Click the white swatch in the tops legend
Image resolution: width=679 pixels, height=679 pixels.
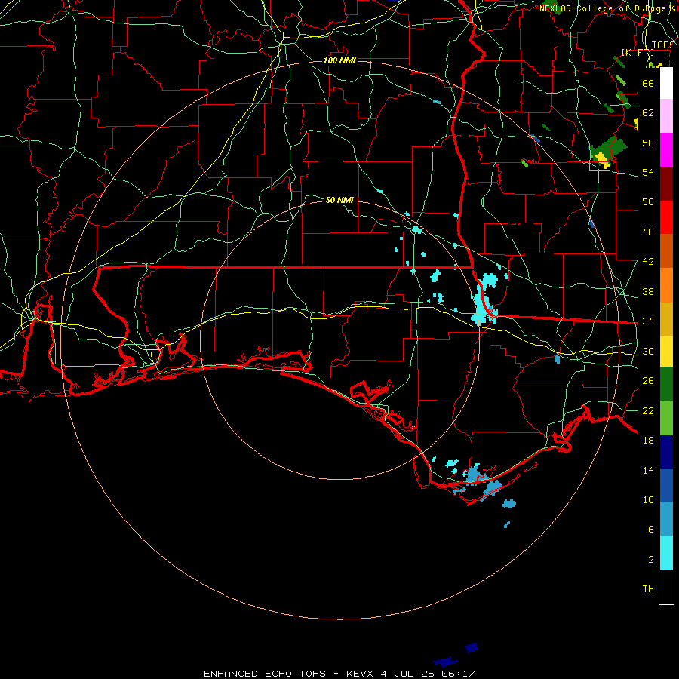pos(666,83)
